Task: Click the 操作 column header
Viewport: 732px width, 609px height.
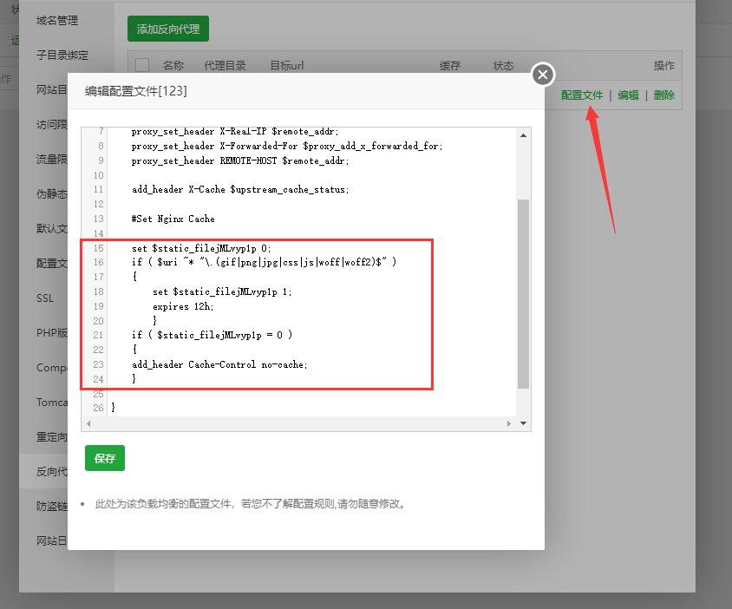Action: tap(663, 65)
